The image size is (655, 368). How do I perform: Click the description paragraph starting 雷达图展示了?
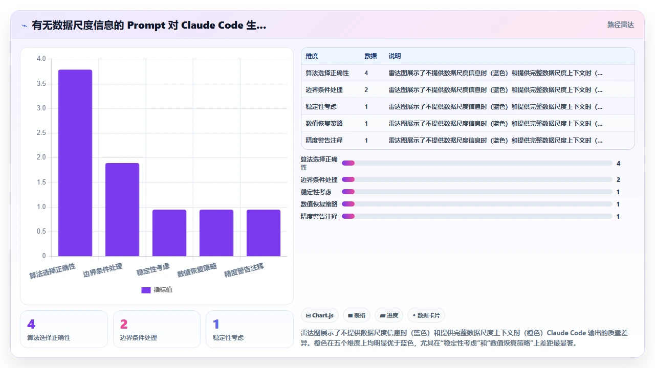coord(464,338)
